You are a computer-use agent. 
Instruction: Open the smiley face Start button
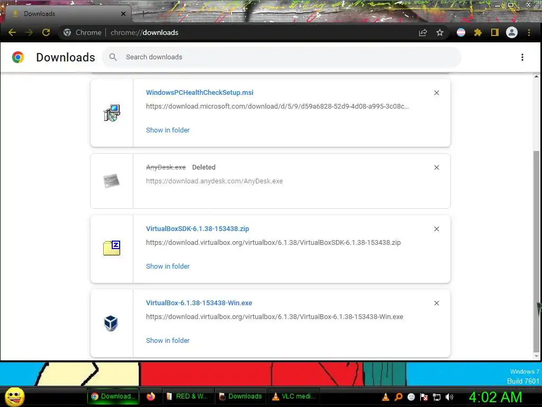[x=14, y=396]
